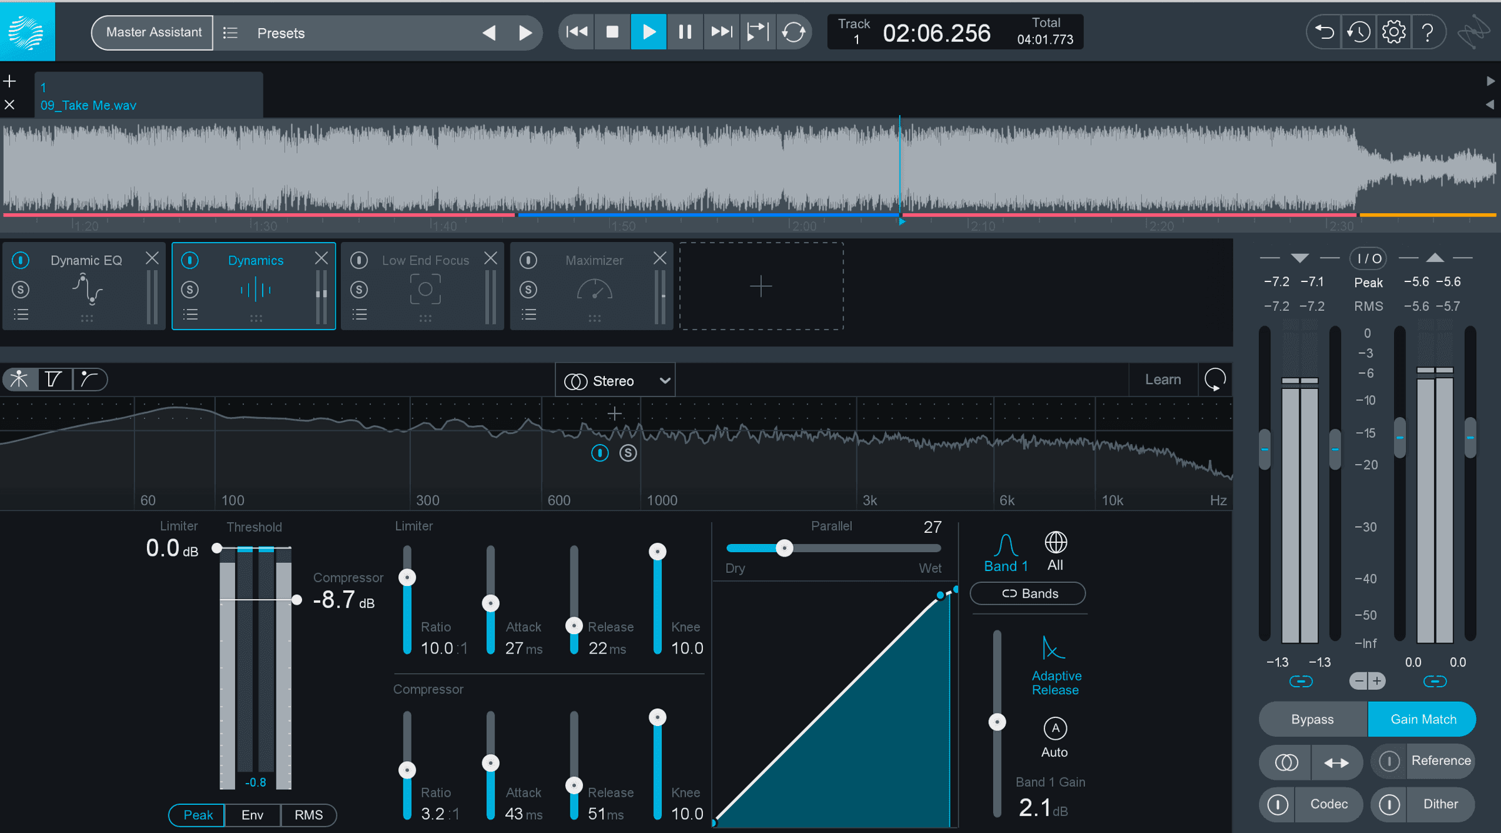
Task: Click the Band 1 Gain slider handle
Action: point(997,722)
